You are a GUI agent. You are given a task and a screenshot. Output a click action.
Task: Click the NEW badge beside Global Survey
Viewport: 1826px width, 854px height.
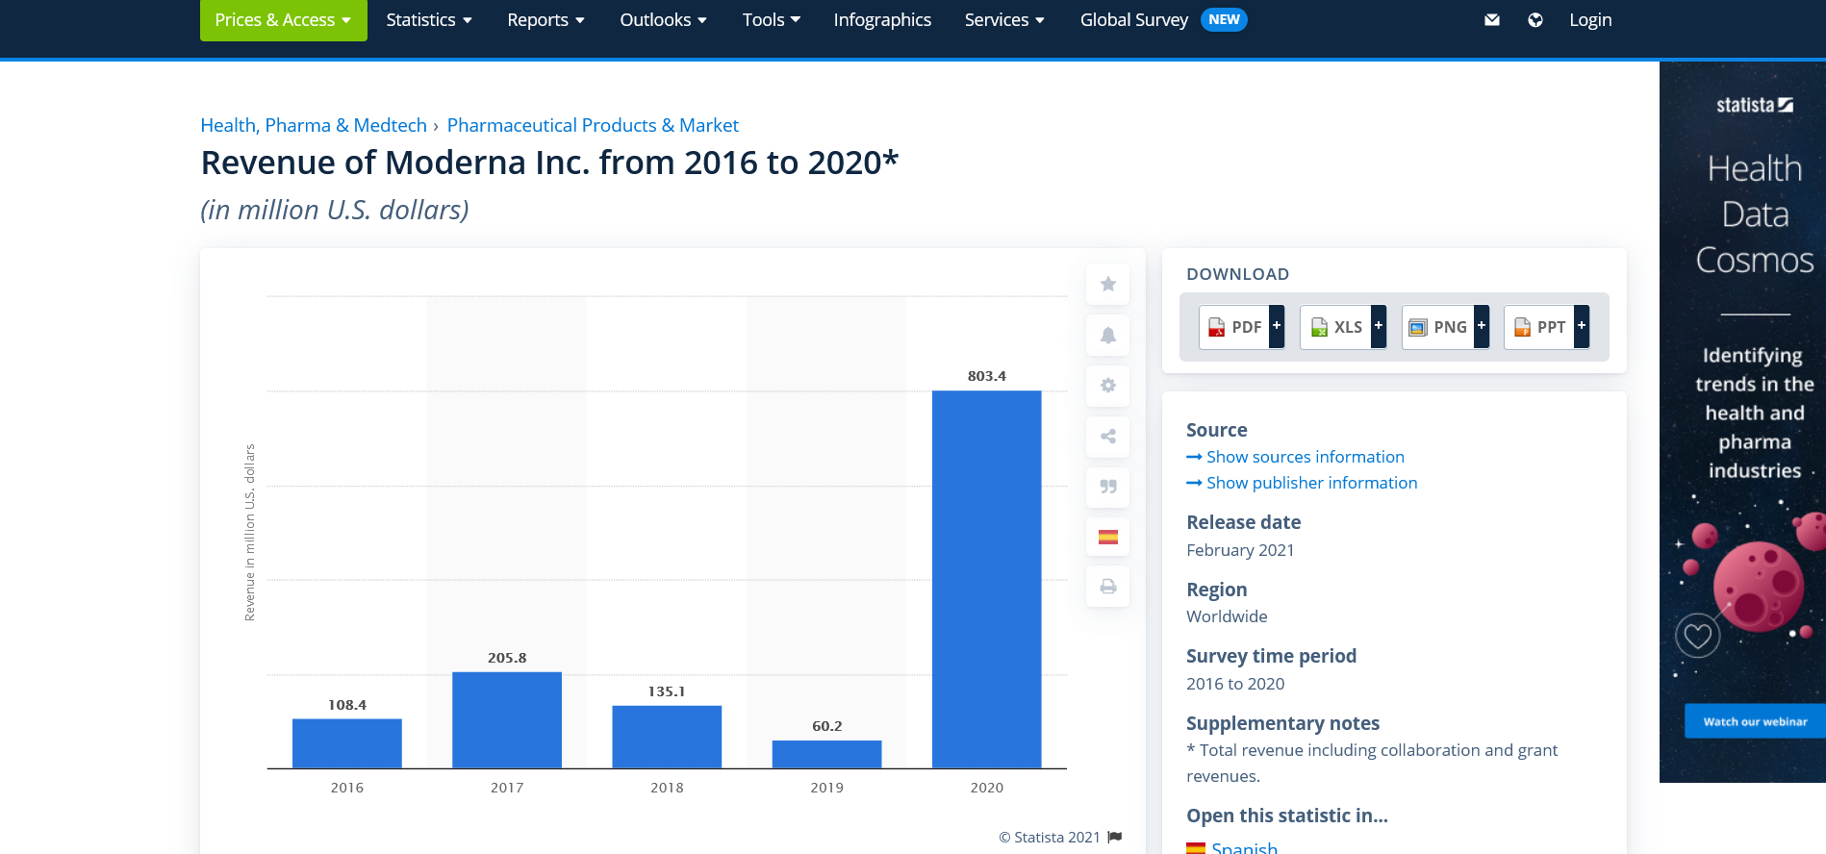(1224, 20)
